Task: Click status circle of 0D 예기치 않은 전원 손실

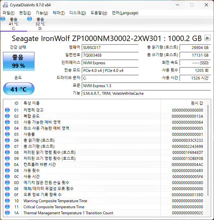Action: pyautogui.click(x=7, y=182)
